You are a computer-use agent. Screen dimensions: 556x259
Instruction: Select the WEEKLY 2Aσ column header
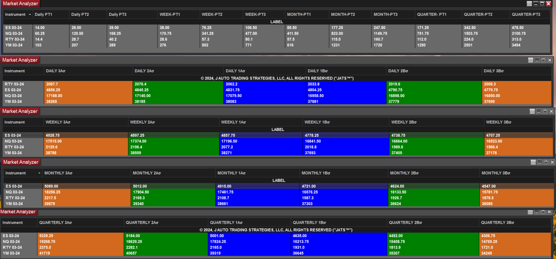(x=173, y=122)
